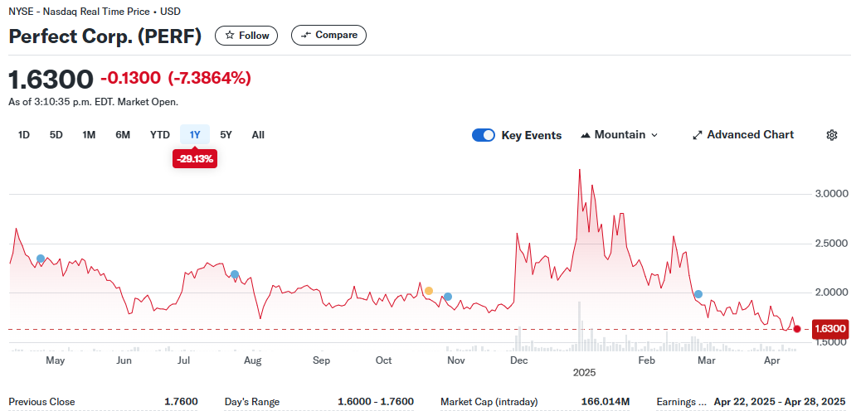
Task: Click the red current price dot
Action: pos(797,329)
